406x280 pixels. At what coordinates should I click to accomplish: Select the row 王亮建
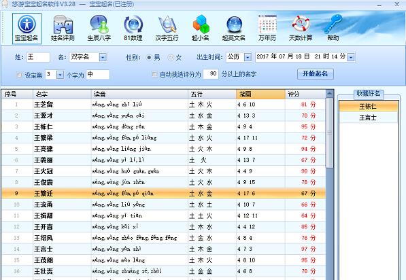point(164,149)
